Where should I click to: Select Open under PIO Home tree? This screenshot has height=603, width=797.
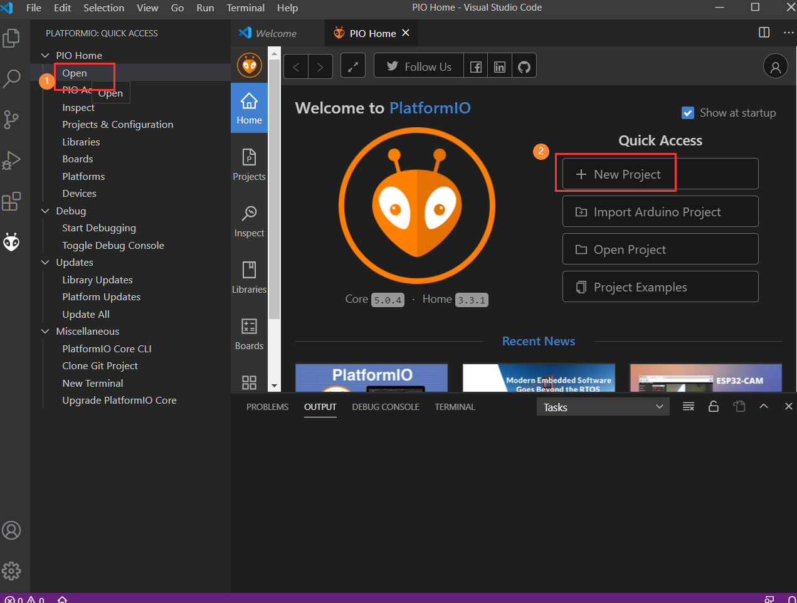tap(75, 73)
